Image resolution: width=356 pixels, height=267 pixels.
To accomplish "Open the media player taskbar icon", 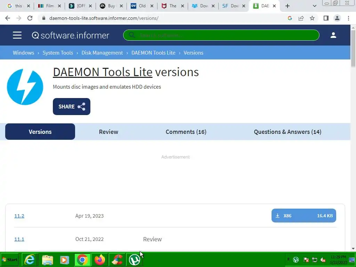I will (64, 259).
